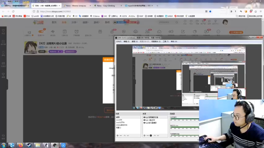Open Windows Start button on taskbar
Viewport: 264px width, 148px height.
click(x=4, y=145)
